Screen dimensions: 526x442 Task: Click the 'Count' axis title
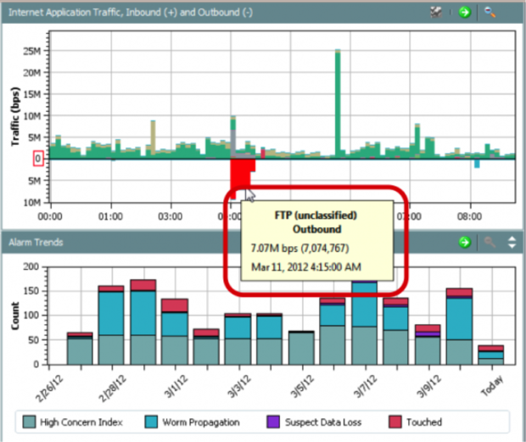(x=15, y=316)
